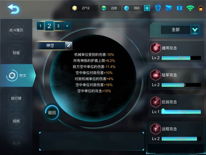Open the 战斗履历 sidebar section
This screenshot has height=155, width=206.
pos(16,30)
